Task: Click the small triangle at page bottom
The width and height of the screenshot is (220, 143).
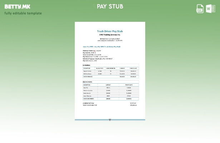Action: pos(110,120)
